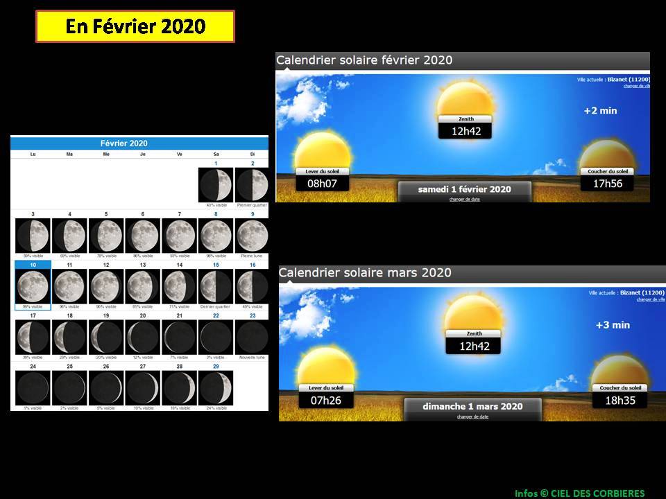The height and width of the screenshot is (499, 666).
Task: Click 'changer de date' under samedi 1 février
Action: (465, 200)
